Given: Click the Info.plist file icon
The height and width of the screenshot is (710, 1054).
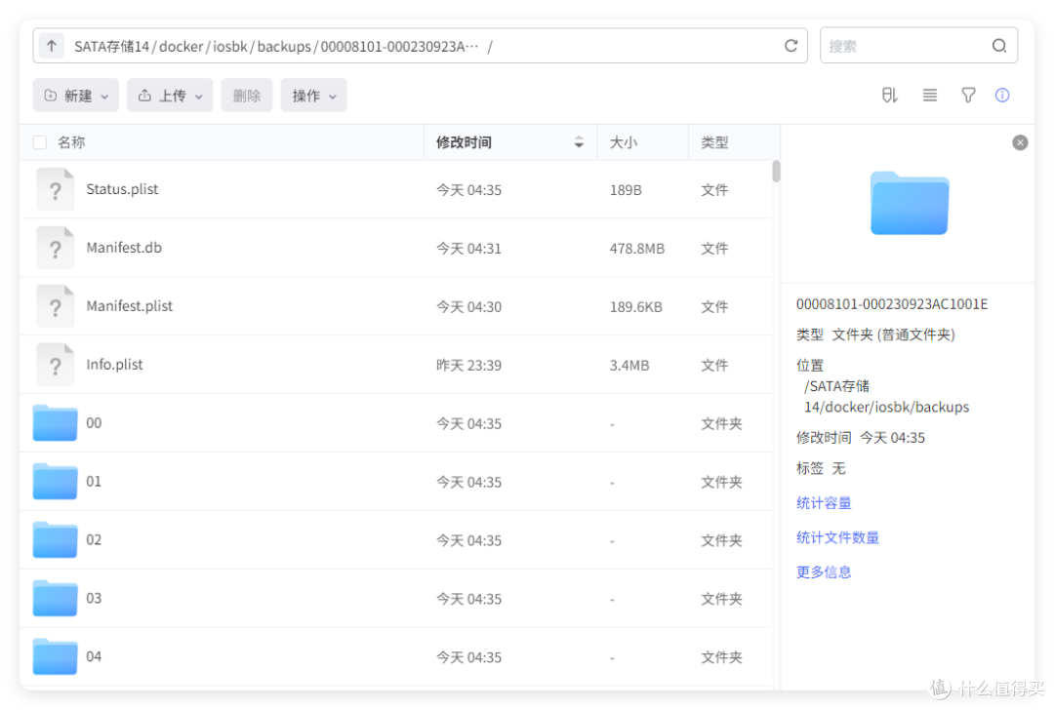Looking at the screenshot, I should coord(55,365).
